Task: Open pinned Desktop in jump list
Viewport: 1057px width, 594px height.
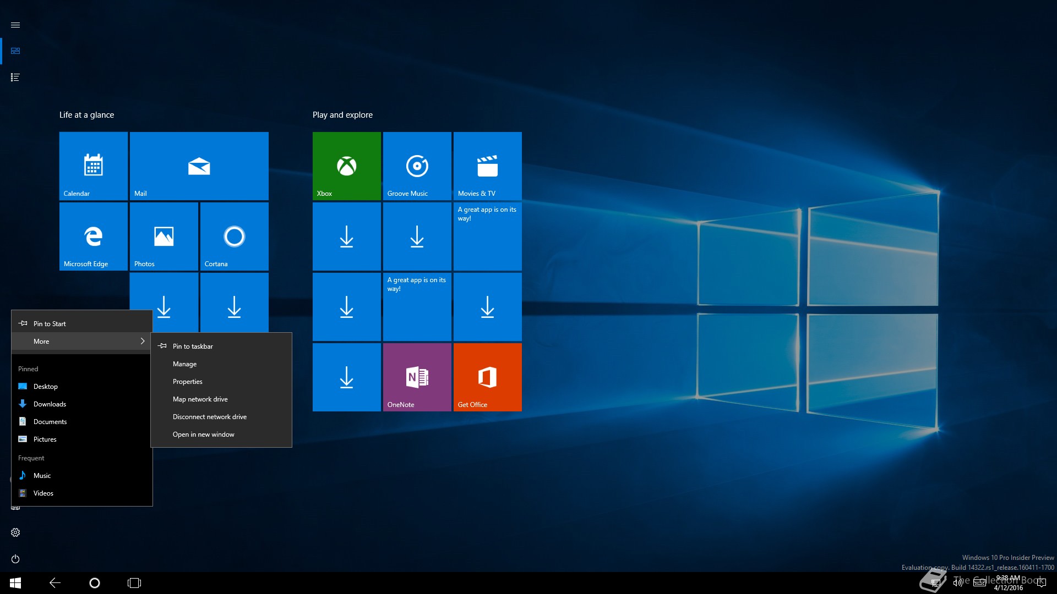Action: 81,387
